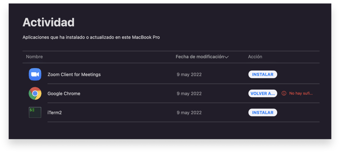Select the Fecha de modificación header text
This screenshot has width=340, height=153.
click(x=200, y=57)
